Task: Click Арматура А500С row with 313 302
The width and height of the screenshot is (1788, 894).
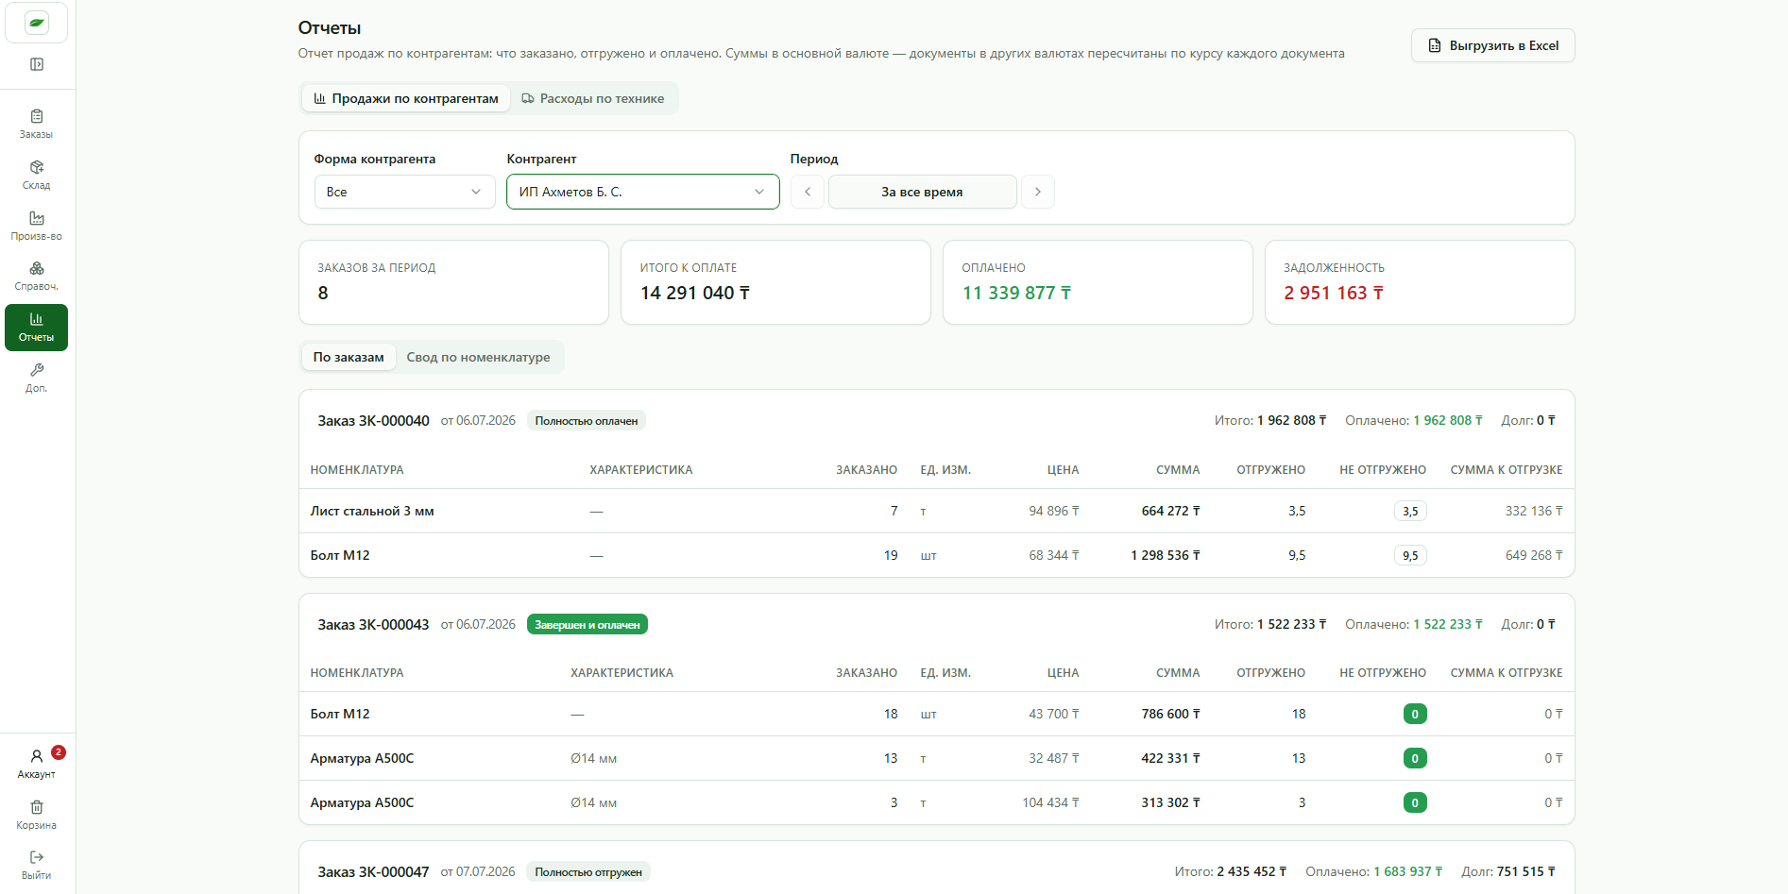Action: click(x=937, y=802)
